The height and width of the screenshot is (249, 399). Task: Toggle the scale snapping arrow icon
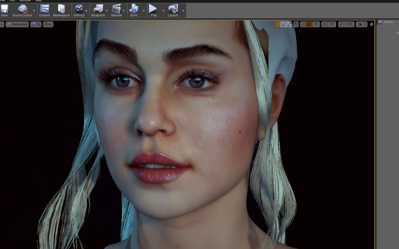coord(341,25)
